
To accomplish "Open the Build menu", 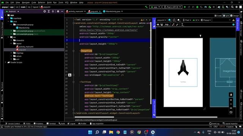I will [x=49, y=3].
